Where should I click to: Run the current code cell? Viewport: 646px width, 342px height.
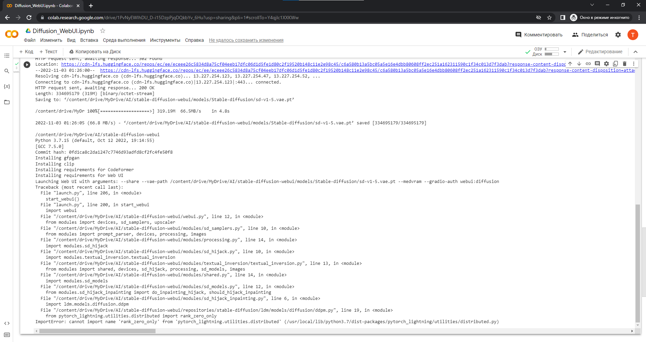[27, 65]
